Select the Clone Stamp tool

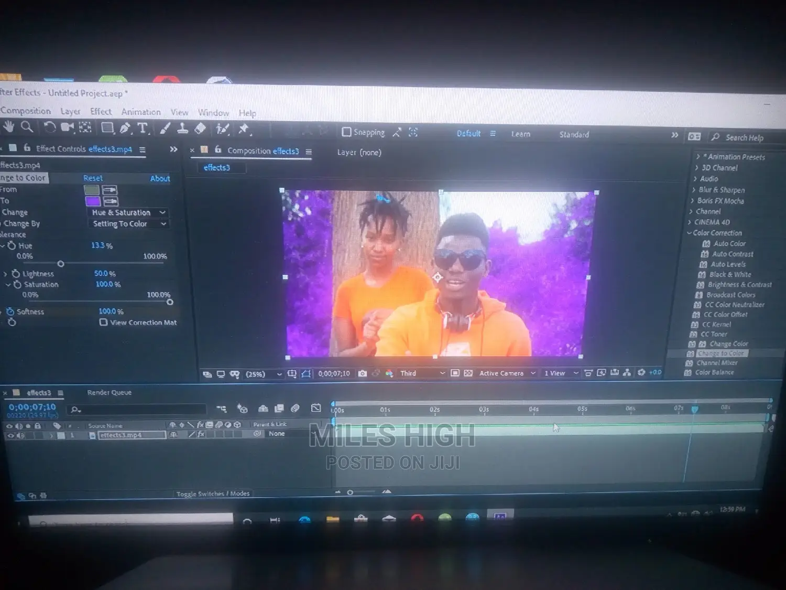coord(182,128)
